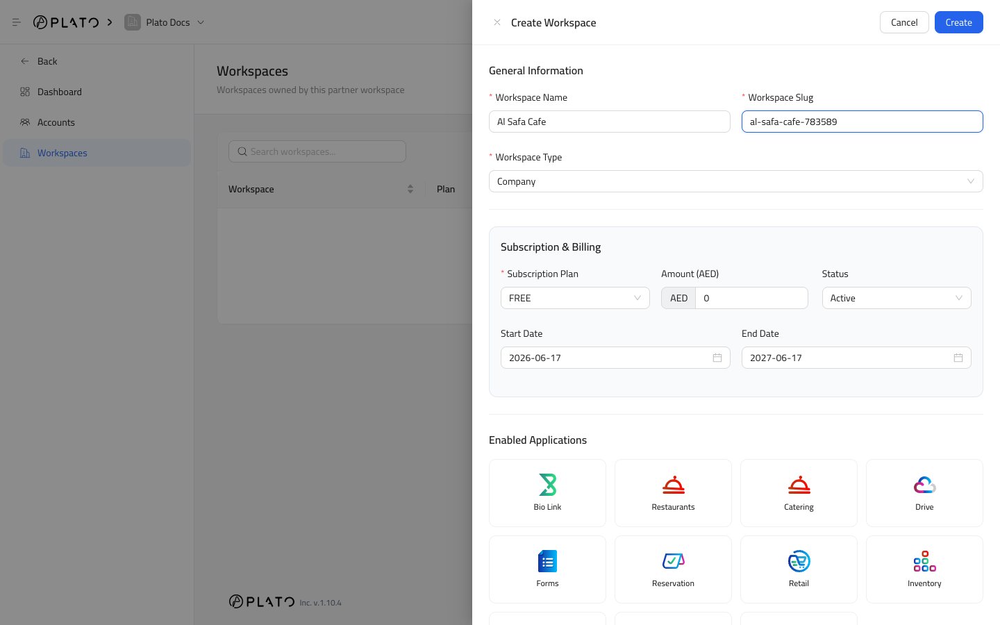Image resolution: width=1000 pixels, height=625 pixels.
Task: Toggle the Reservation application
Action: coord(673,569)
